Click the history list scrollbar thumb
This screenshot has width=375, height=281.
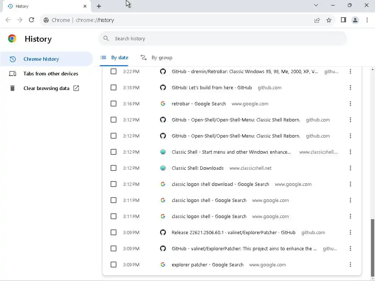click(372, 247)
